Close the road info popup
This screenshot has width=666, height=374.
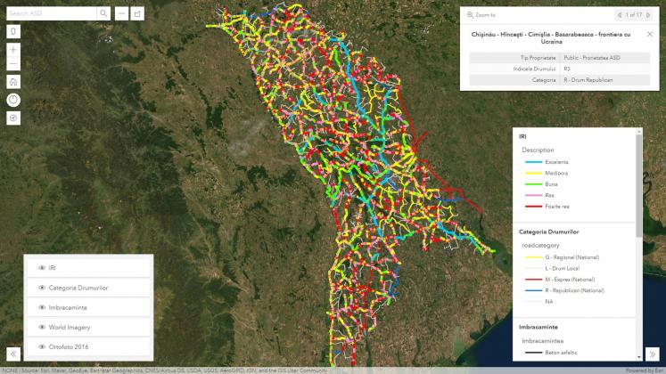tap(649, 35)
